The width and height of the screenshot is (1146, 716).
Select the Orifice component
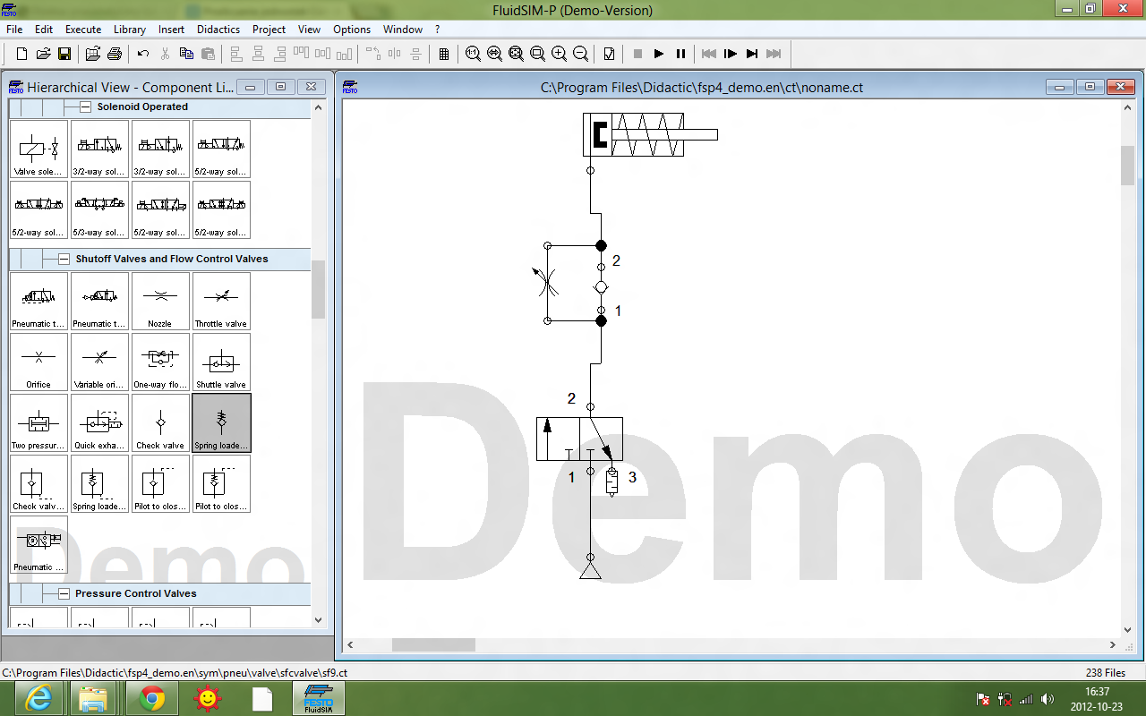(38, 362)
